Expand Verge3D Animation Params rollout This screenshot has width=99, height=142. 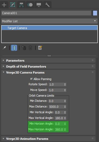click(48, 138)
